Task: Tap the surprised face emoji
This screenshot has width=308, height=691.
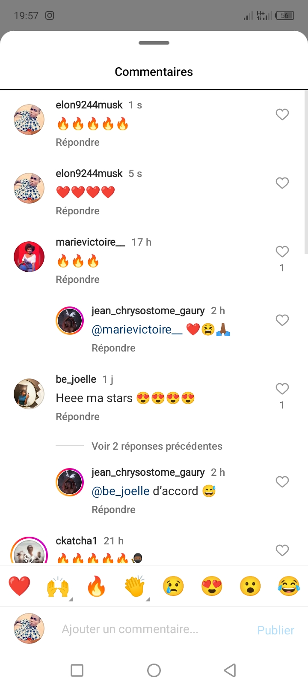Action: (250, 586)
